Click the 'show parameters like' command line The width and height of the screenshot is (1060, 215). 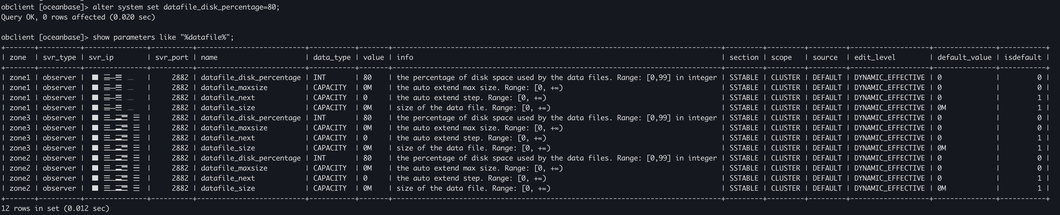(163, 37)
